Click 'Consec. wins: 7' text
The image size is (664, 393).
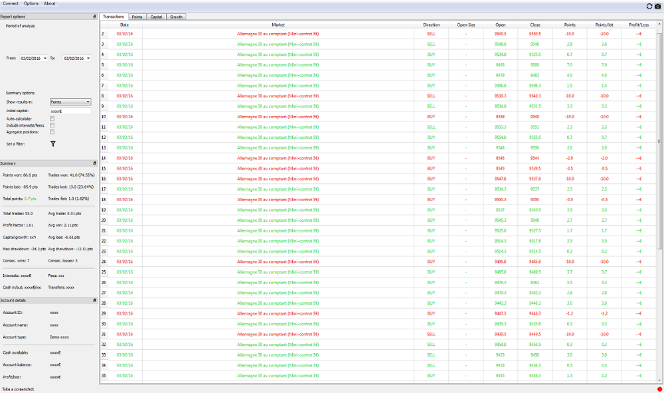(16, 261)
